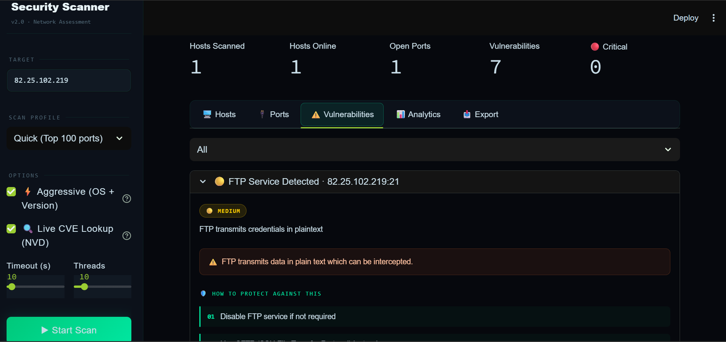Click the play icon on Start Scan
The width and height of the screenshot is (726, 342).
pos(44,330)
